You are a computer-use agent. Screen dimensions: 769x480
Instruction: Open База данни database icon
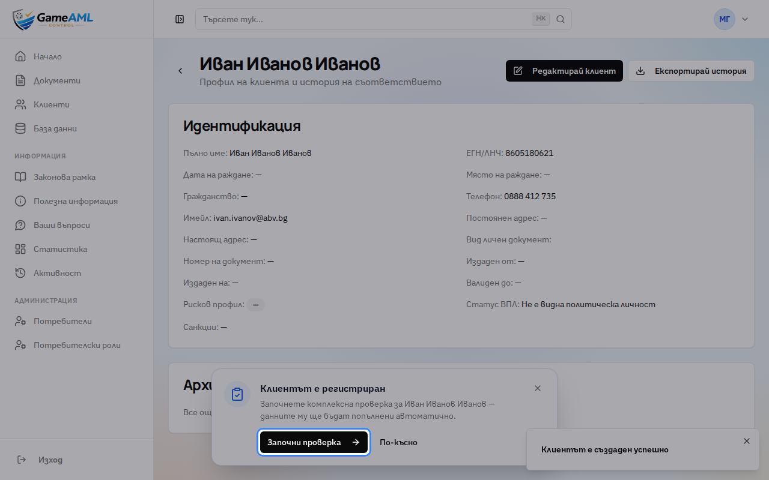tap(20, 128)
